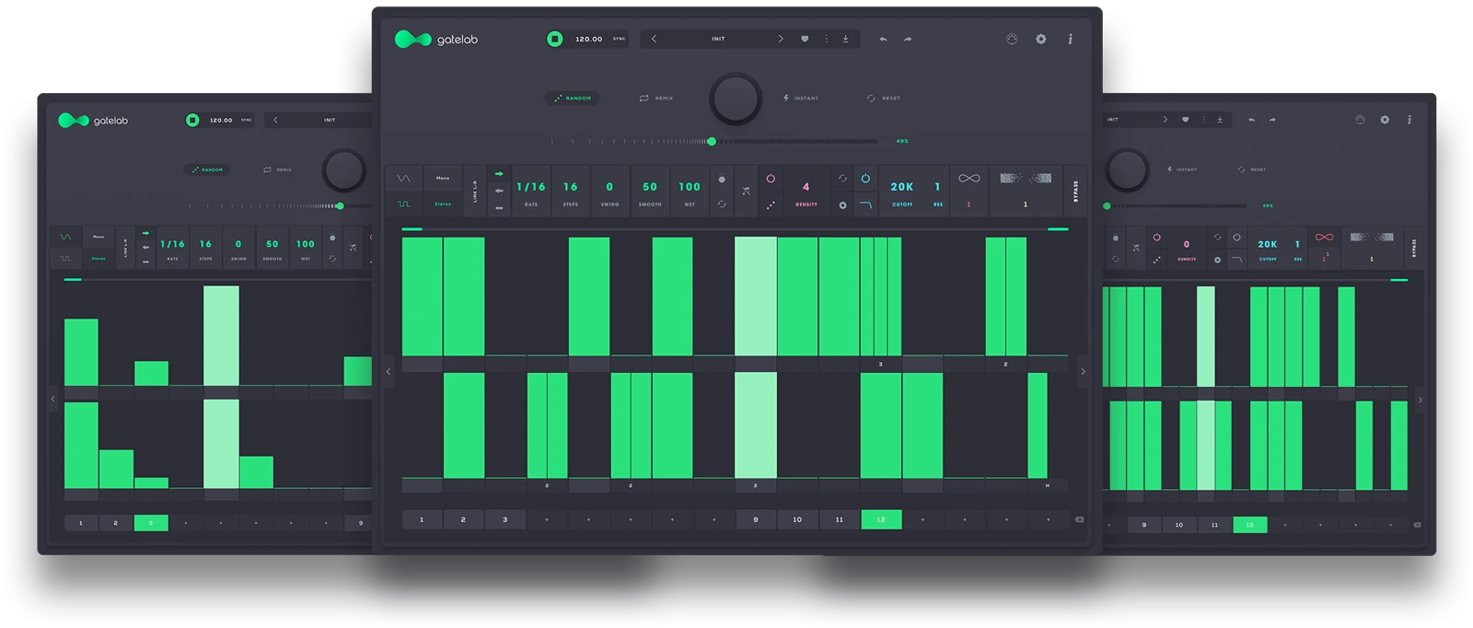
Task: Open the info icon in center window
Action: point(1070,39)
